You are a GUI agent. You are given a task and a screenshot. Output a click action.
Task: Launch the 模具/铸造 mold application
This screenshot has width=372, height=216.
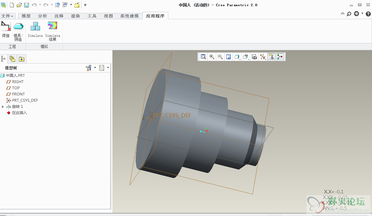(x=18, y=31)
